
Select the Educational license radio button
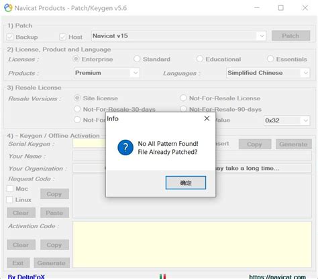tap(199, 59)
